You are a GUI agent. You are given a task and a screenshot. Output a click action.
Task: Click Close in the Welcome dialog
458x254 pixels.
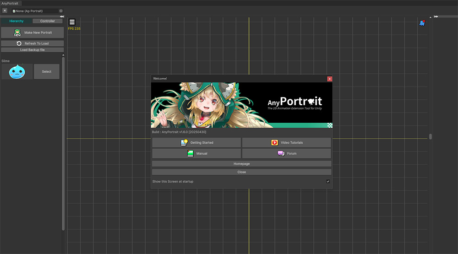click(x=241, y=172)
